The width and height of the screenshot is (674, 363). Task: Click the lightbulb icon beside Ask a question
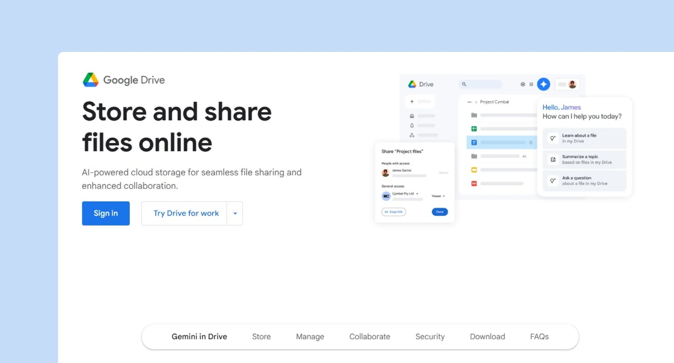pyautogui.click(x=553, y=181)
